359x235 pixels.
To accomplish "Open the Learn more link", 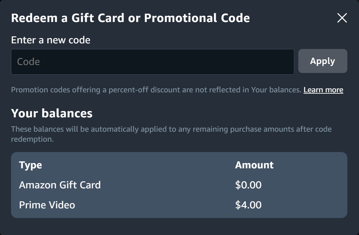I will [x=323, y=90].
